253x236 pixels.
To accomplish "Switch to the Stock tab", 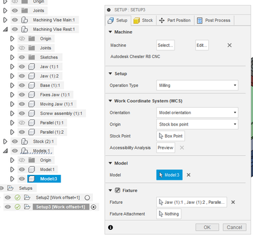I will [144, 20].
